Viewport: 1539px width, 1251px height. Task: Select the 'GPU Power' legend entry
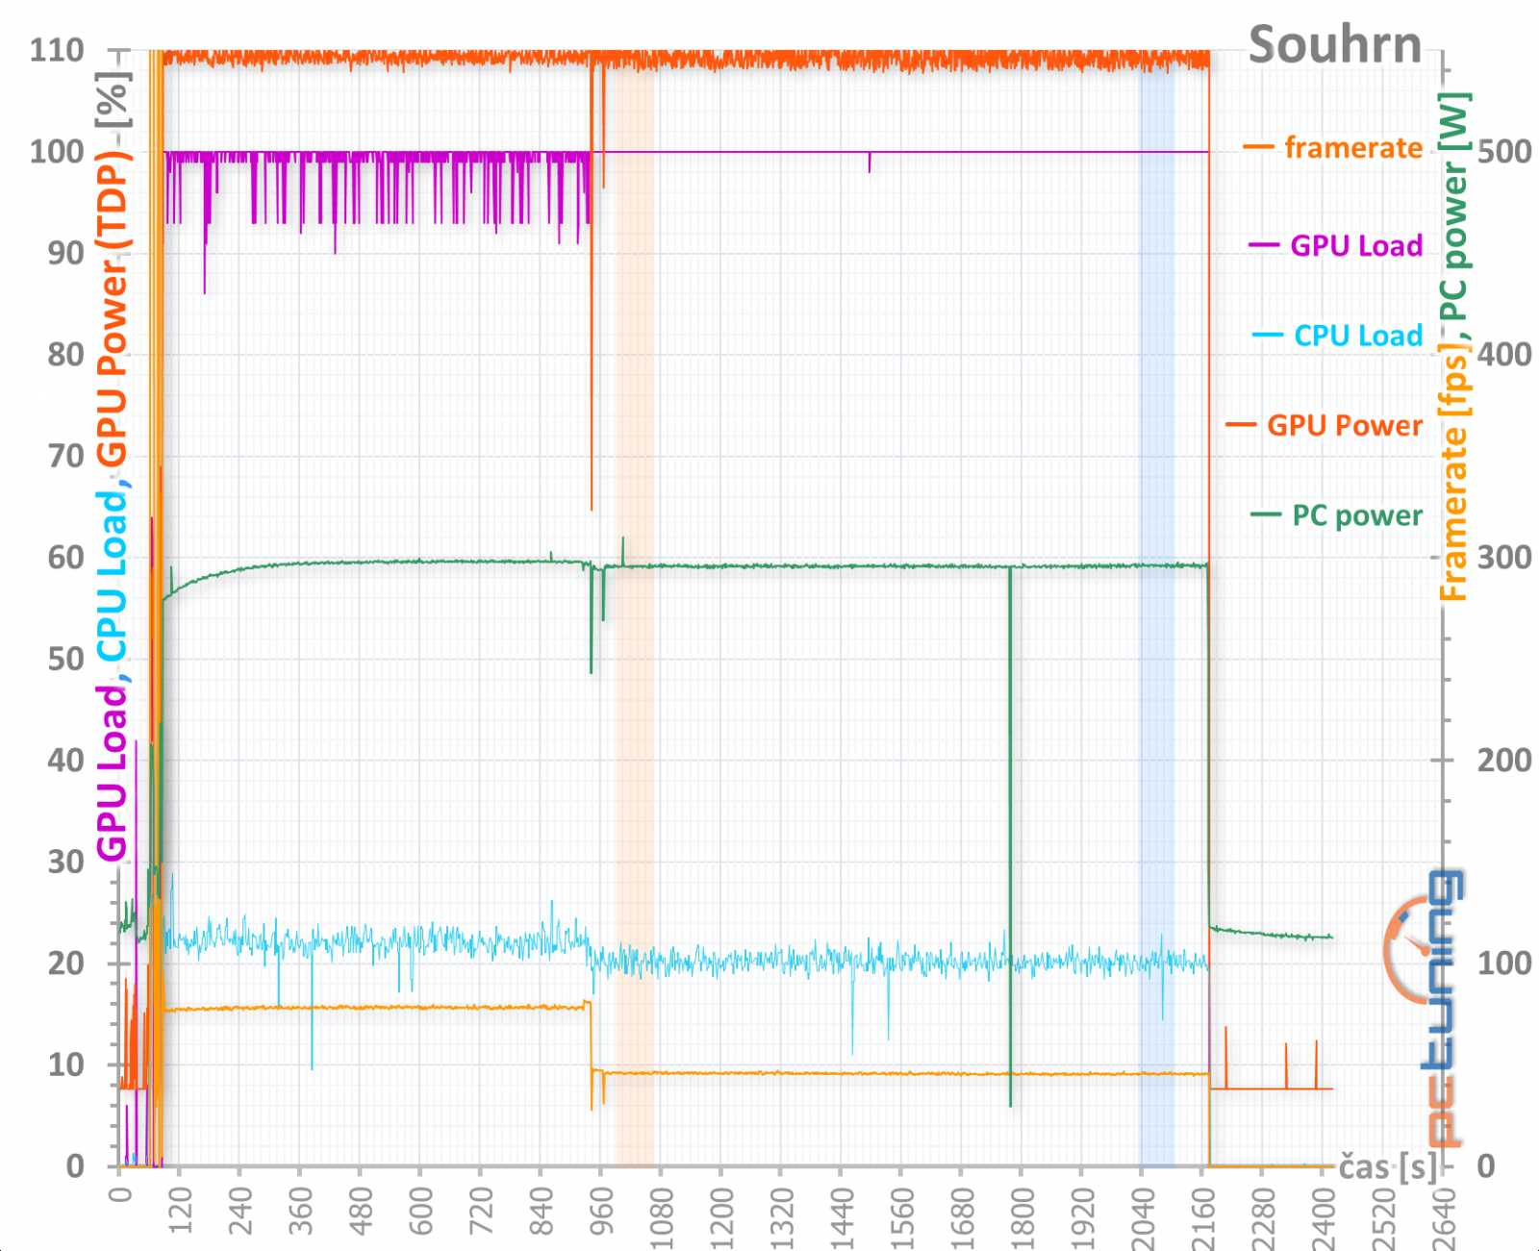pos(1345,426)
